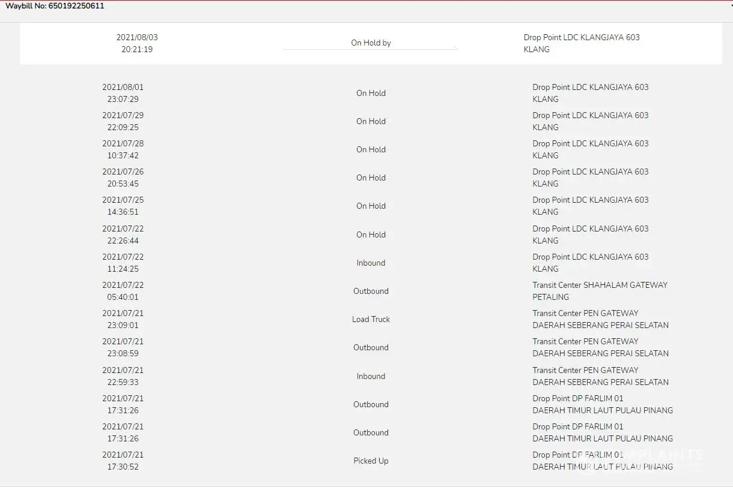
Task: Select On Hold status dated 2021/07/25
Action: point(371,206)
